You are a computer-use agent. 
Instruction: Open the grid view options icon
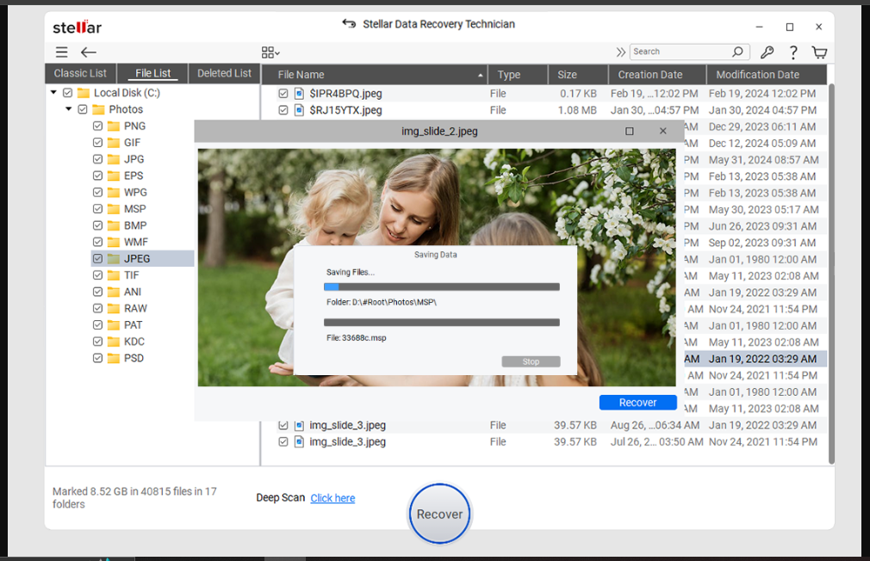[270, 52]
